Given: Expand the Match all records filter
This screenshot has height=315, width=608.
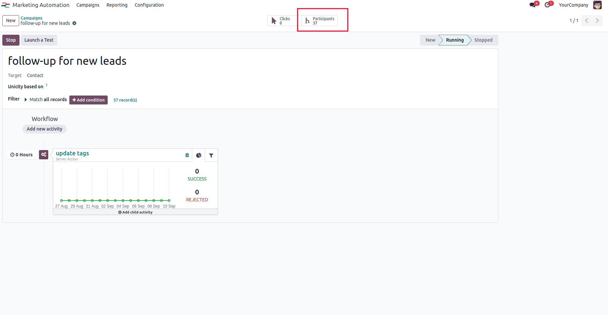Looking at the screenshot, I should click(26, 99).
